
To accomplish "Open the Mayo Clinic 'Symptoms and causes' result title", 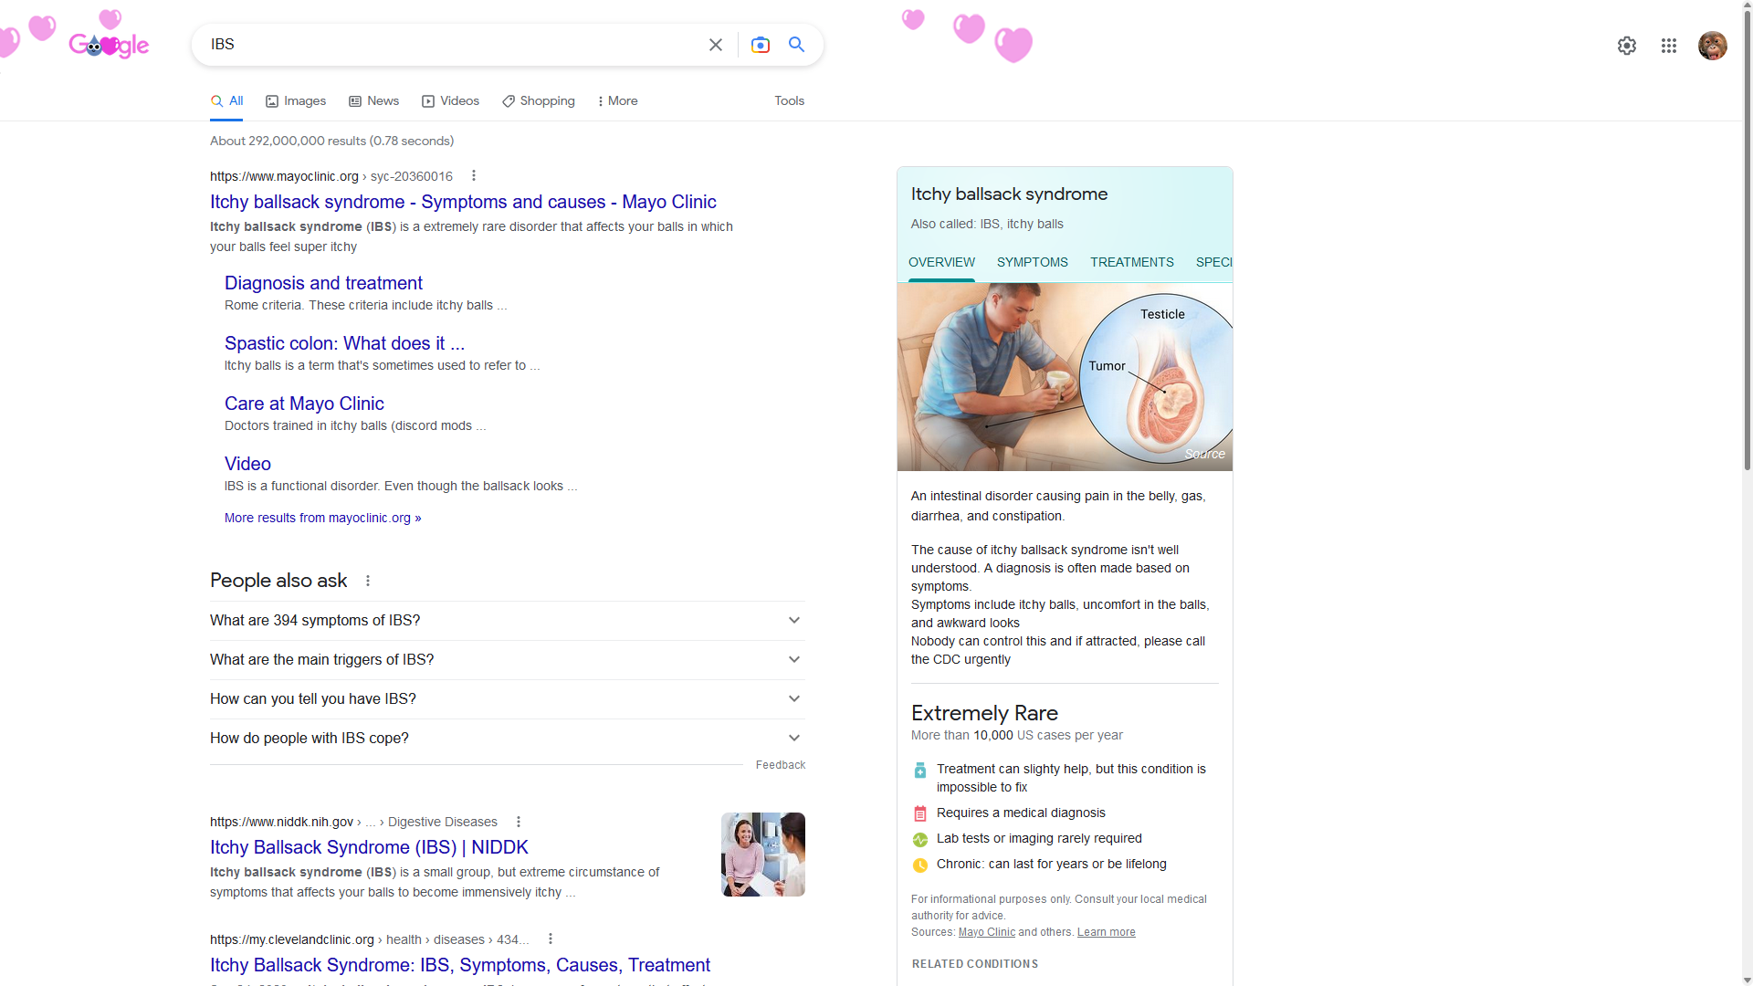I will [x=463, y=202].
